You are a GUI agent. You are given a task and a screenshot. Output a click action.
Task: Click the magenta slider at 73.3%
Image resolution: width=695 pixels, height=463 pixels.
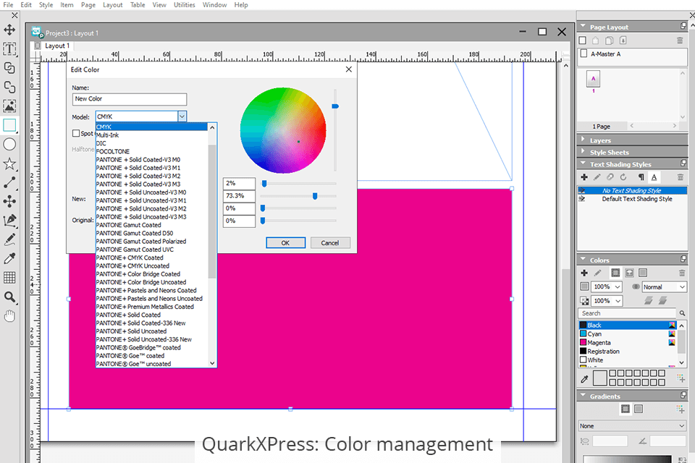315,196
